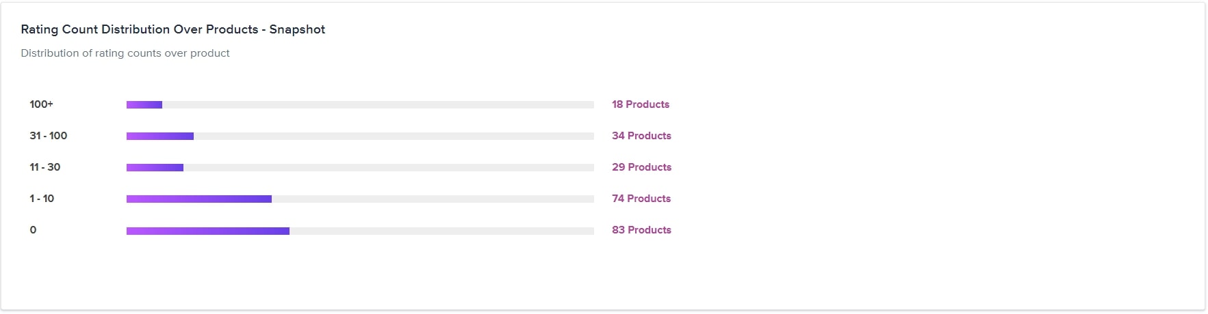Select the 29 Products link

[x=641, y=167]
